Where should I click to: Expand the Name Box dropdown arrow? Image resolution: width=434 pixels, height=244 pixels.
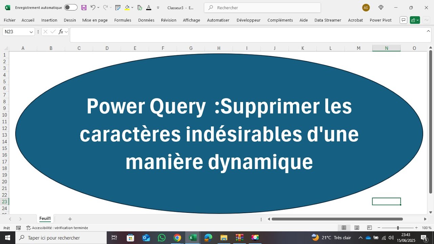pos(32,32)
